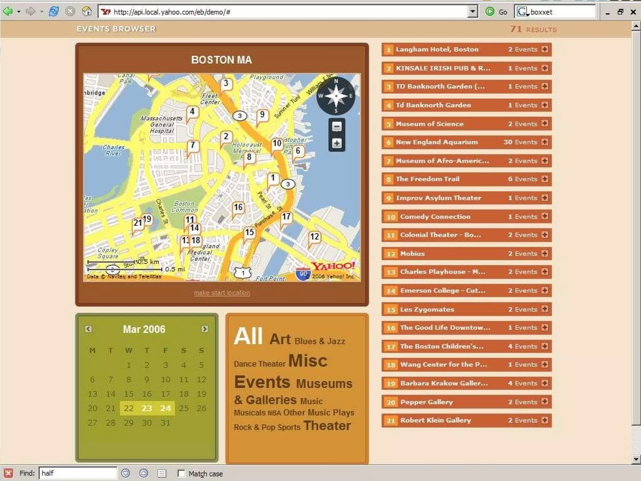
Task: Click map marker 17 on Boston map
Action: (286, 217)
